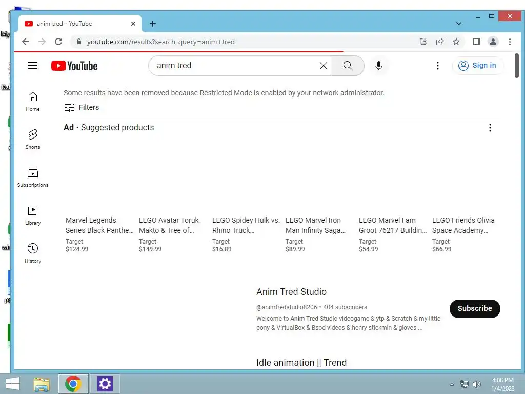Open the settings gear app on taskbar
525x394 pixels.
105,384
